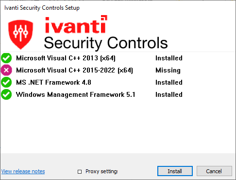Click the Ivanti red shield logo
Screen dimensions: 236x180
click(20, 35)
